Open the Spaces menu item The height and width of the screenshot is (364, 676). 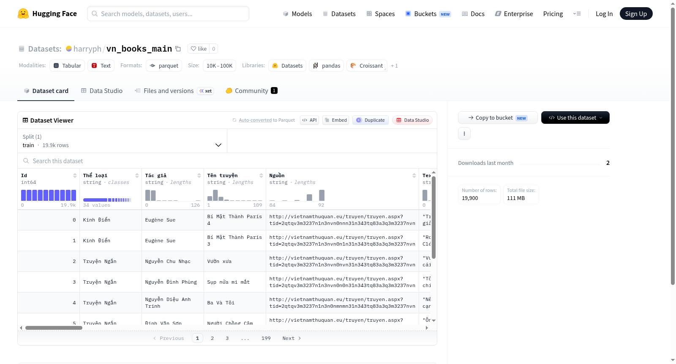[x=380, y=14]
